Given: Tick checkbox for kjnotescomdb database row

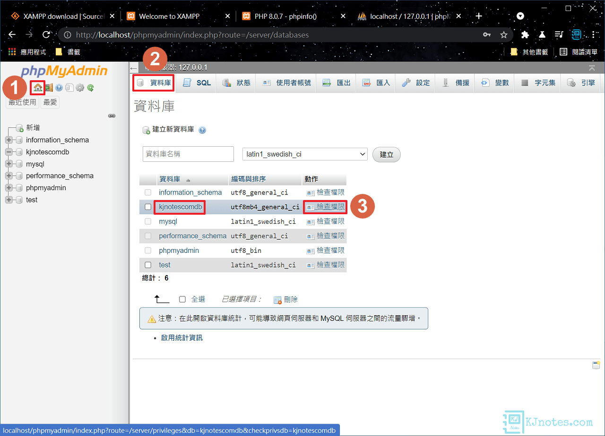Looking at the screenshot, I should tap(148, 207).
